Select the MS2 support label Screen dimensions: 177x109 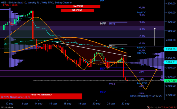click(103, 92)
